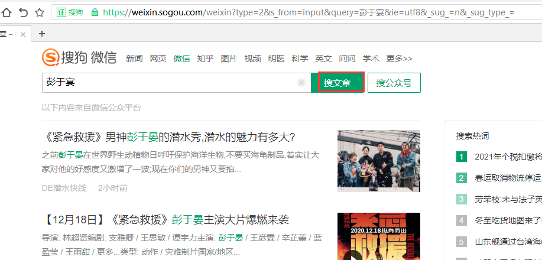The image size is (542, 260).
Task: Click the second article summary starting 导演: 林超贤
Action: (182, 245)
